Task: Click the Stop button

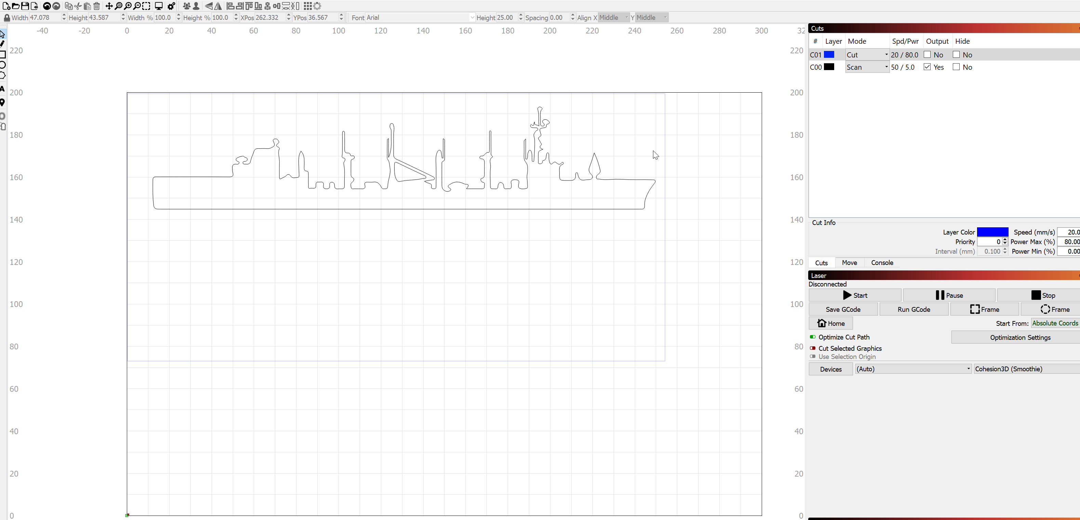Action: pos(1039,295)
